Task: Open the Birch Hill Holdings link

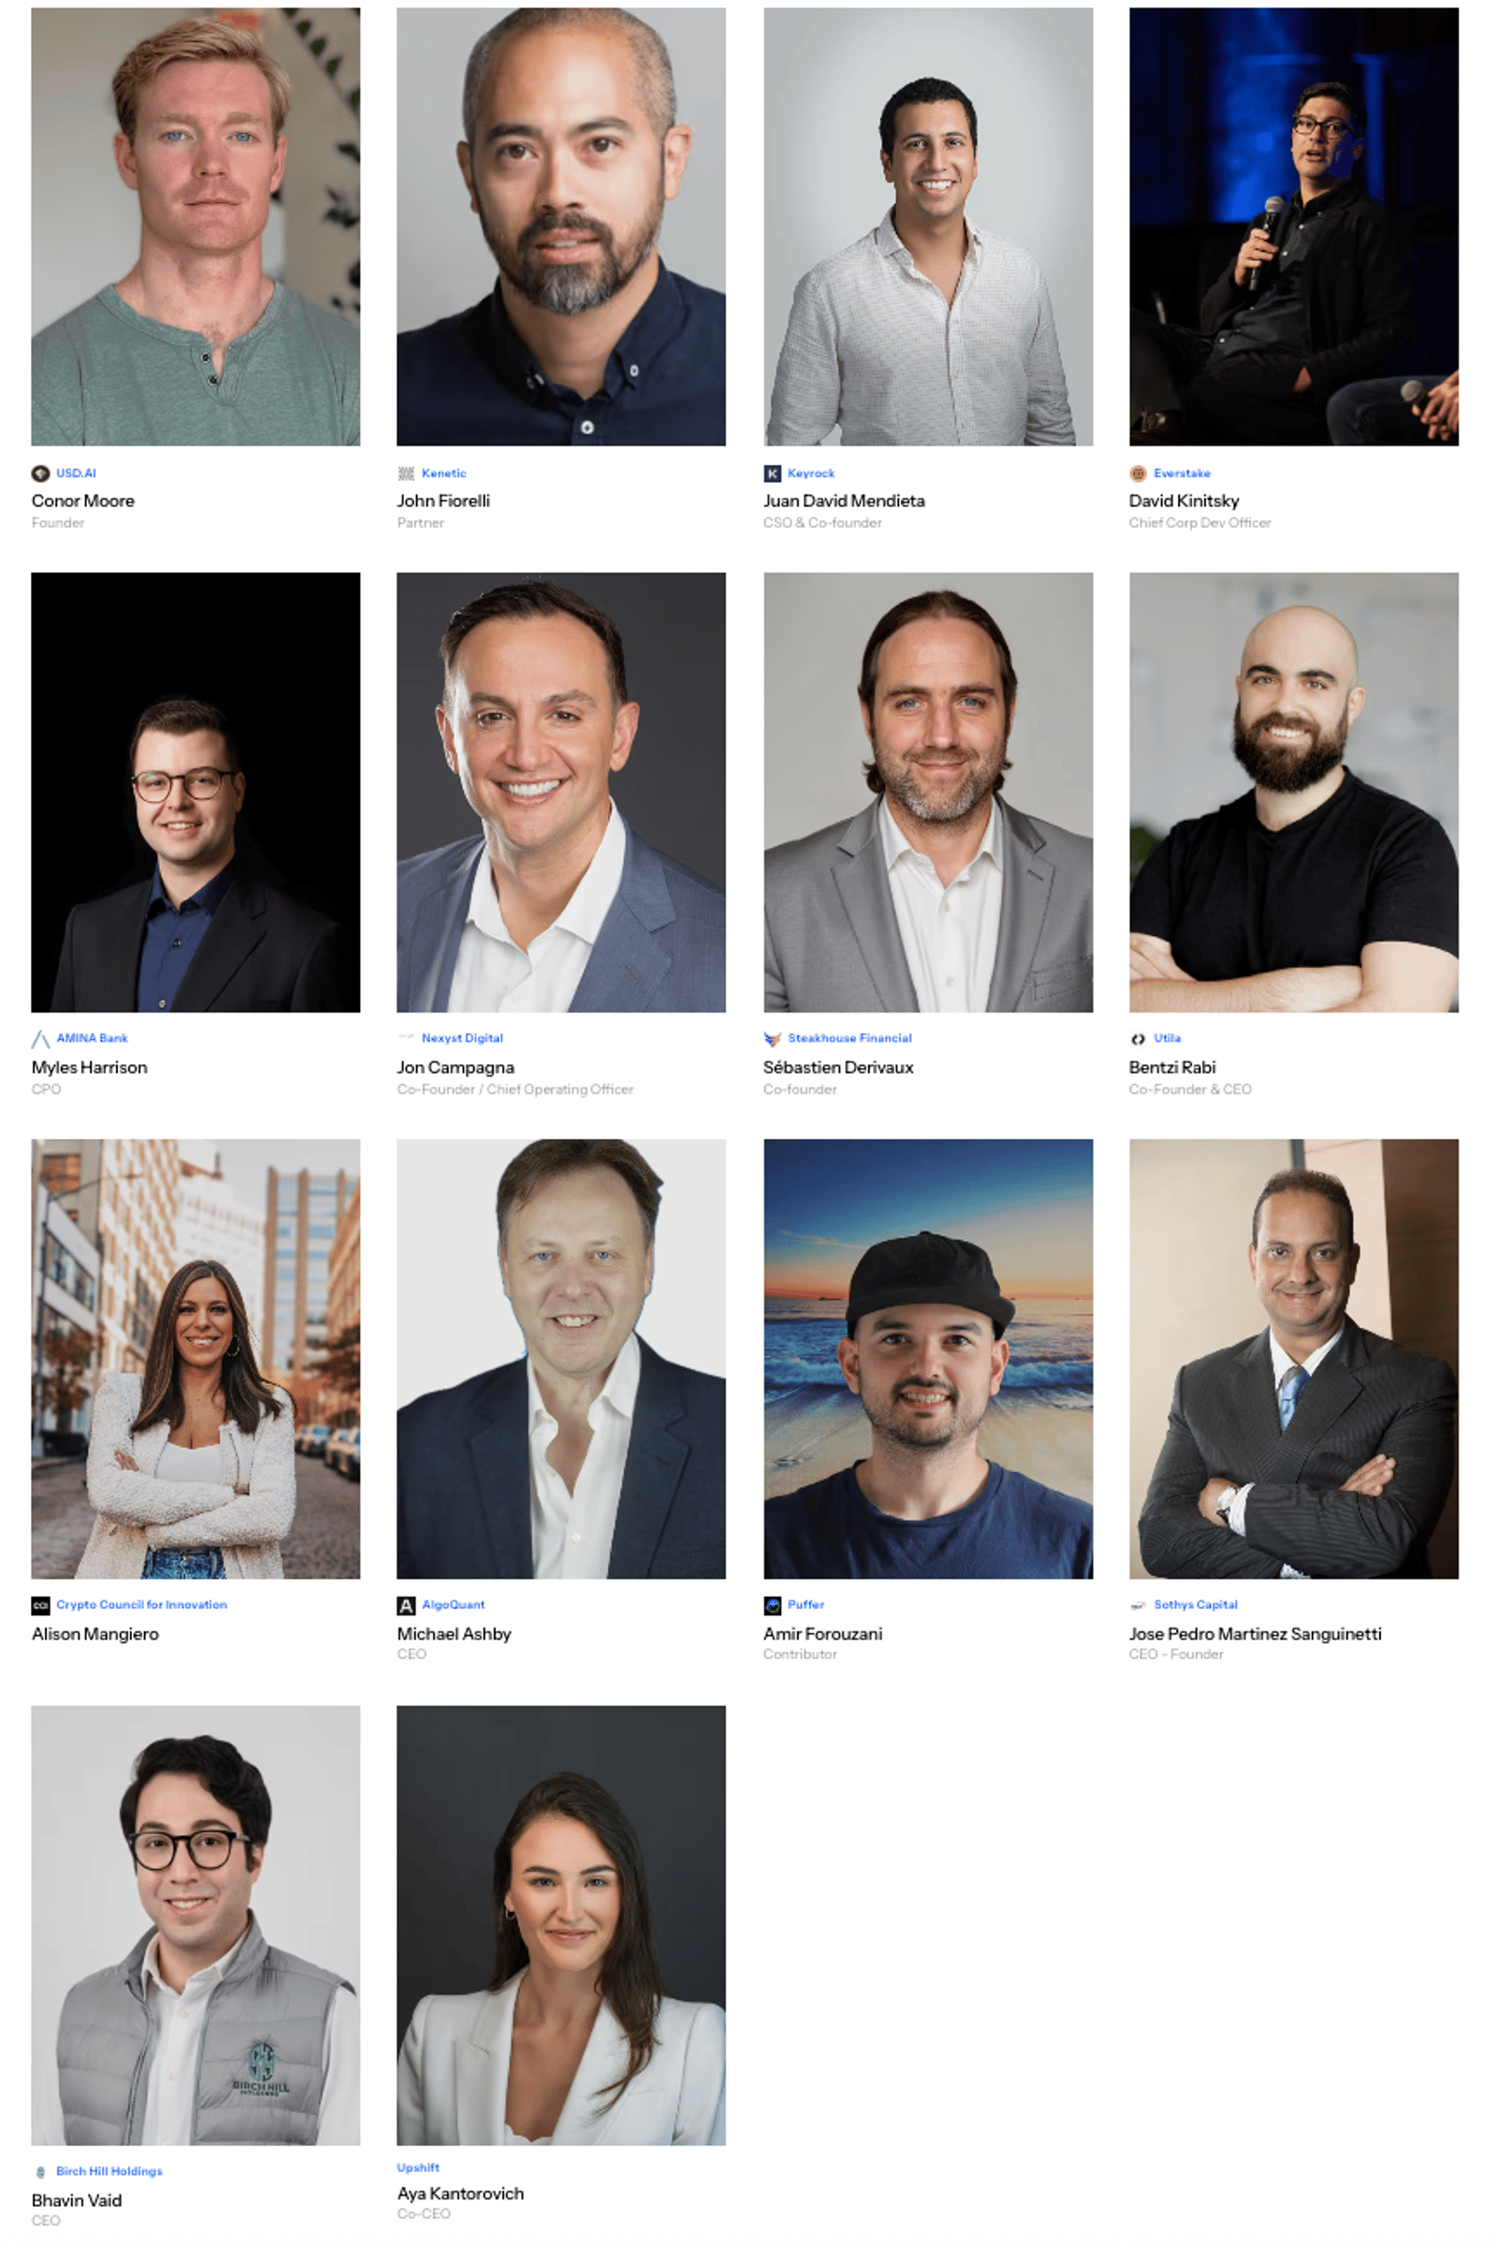Action: [x=109, y=2170]
